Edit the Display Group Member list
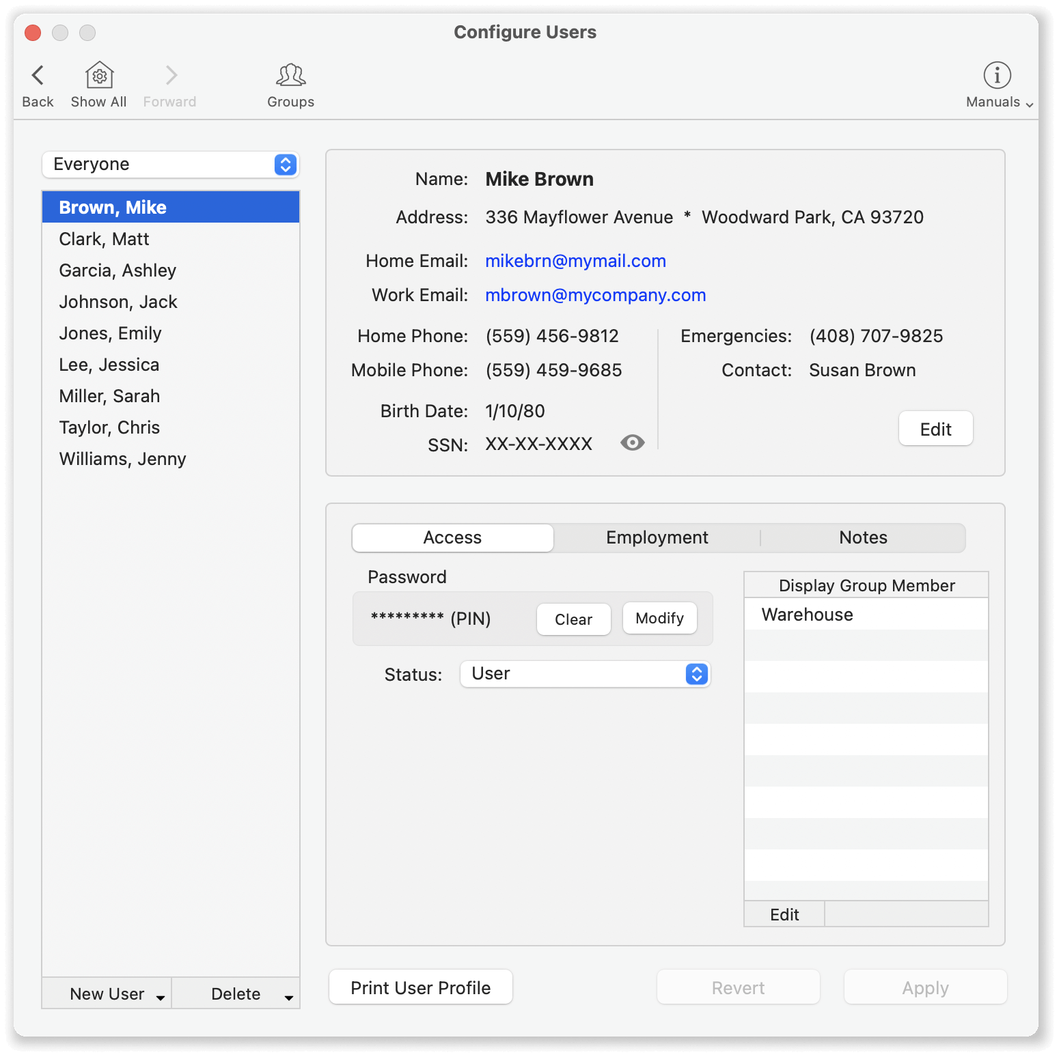This screenshot has height=1057, width=1059. 784,914
